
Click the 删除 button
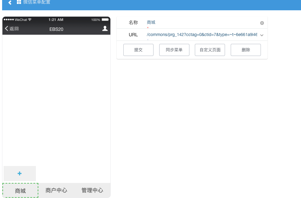tap(246, 50)
